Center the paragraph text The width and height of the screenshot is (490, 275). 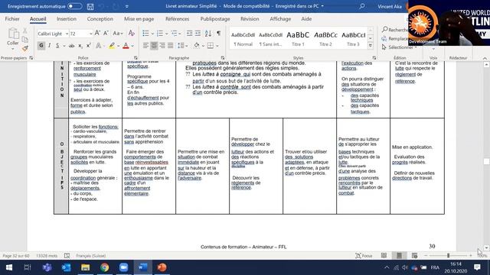[x=154, y=46]
